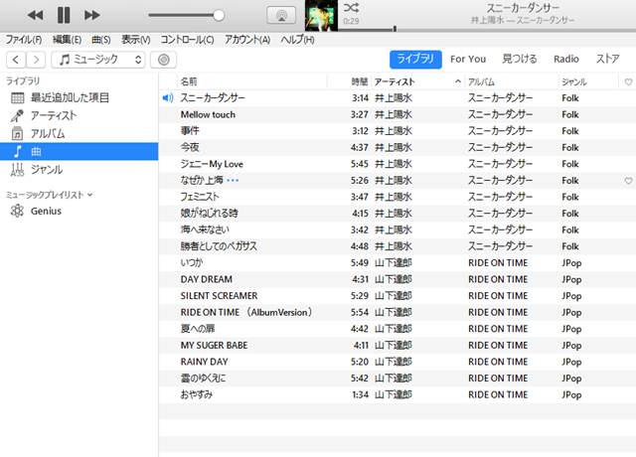
Task: Select the song 雲のゆくえに
Action: pos(203,379)
